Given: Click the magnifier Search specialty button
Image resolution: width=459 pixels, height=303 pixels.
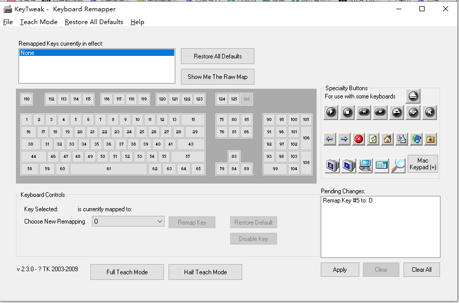Looking at the screenshot, I should (398, 166).
